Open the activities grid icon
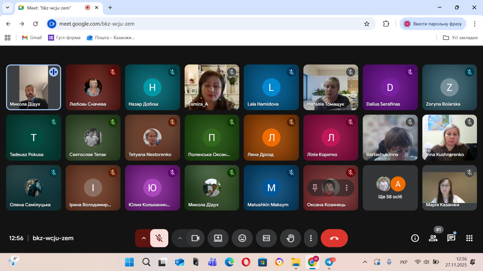483x271 pixels. [469, 238]
